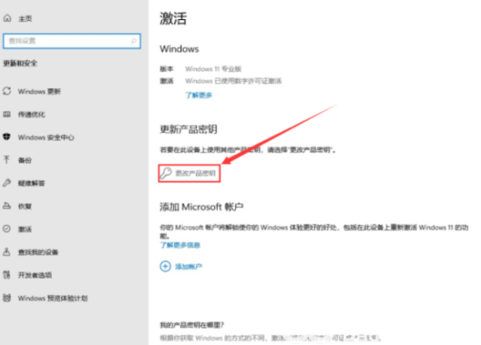Open Windows 安全中心 page
Viewport: 481px width, 345px height.
(46, 137)
